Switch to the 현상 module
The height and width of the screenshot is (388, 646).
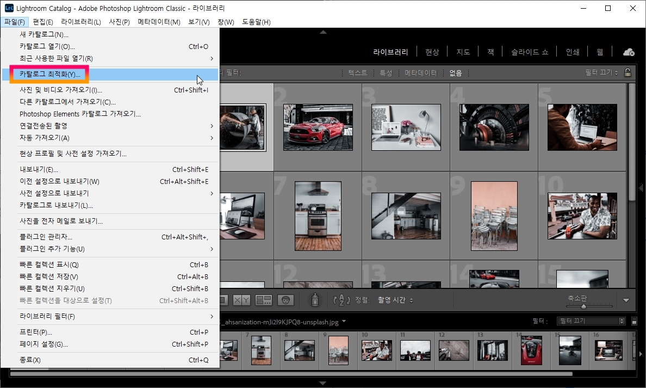(x=432, y=52)
